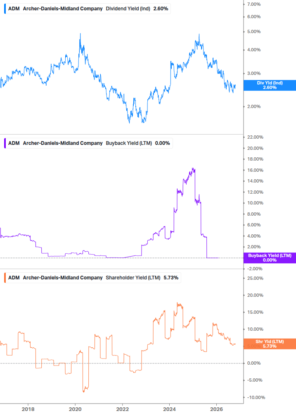The image size is (296, 416).
Task: Click the 2026 label on the time axis
Action: [216, 409]
